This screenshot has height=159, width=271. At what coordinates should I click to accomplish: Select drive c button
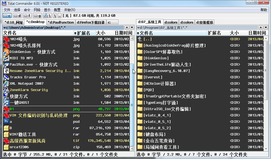7,16
